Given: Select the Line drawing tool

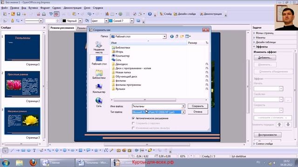Looking at the screenshot, I should (x=13, y=150).
